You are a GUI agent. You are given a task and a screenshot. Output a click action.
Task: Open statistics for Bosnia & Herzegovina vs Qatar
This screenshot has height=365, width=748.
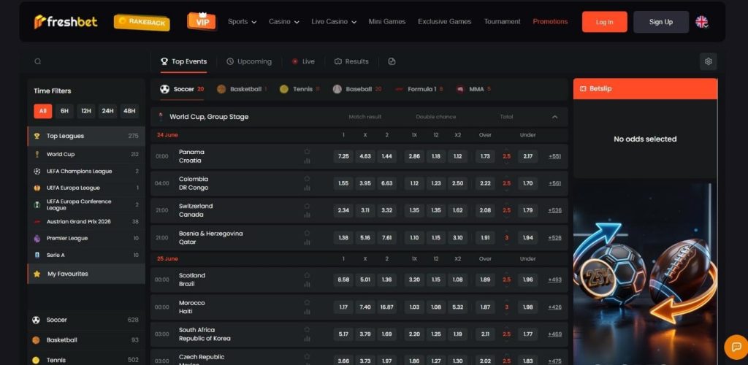coord(307,242)
